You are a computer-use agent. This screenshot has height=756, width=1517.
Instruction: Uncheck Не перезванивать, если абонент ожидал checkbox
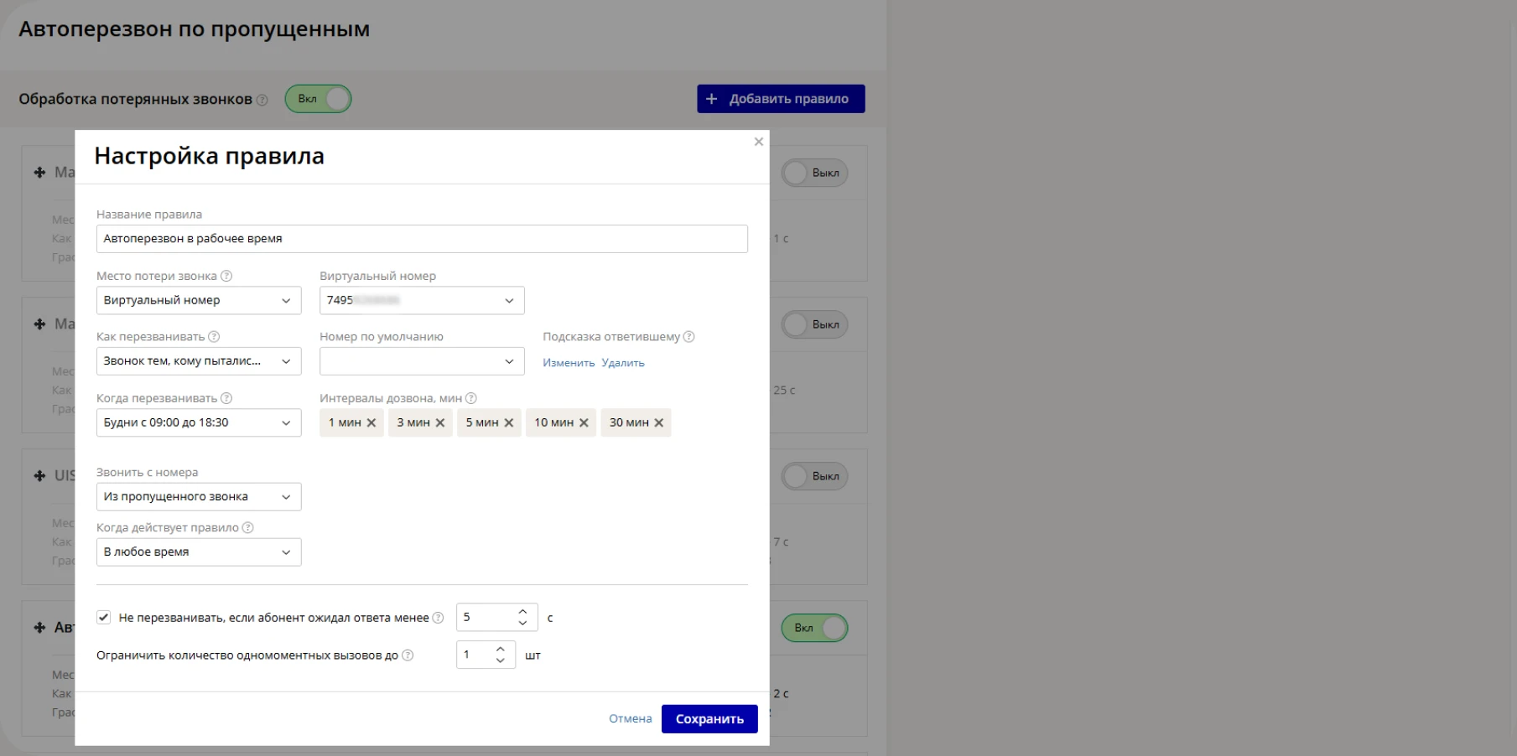click(104, 618)
